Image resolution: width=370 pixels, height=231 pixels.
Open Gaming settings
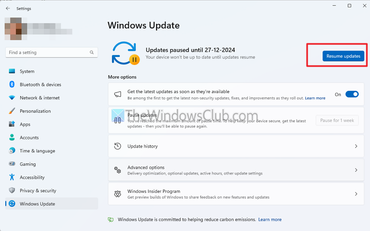(51, 163)
